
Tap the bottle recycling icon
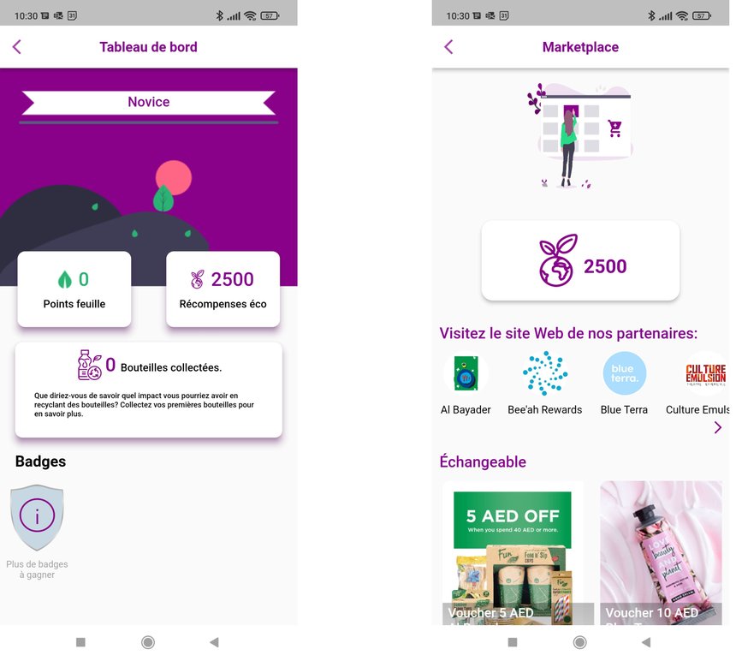(x=89, y=365)
